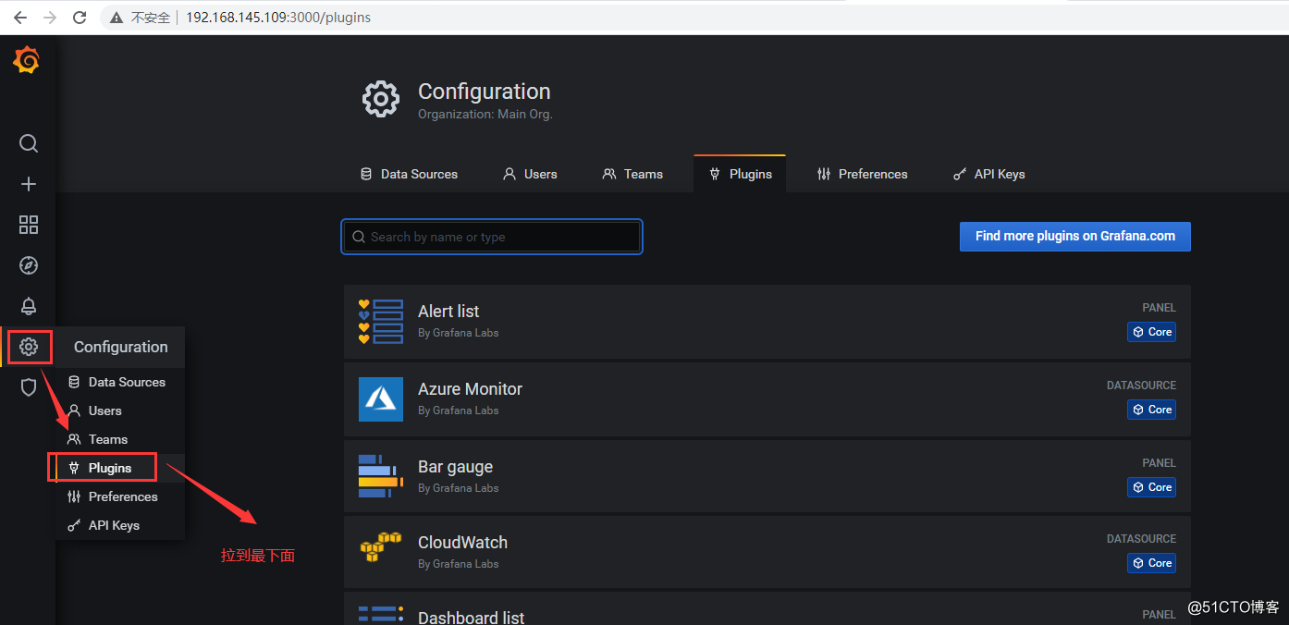The width and height of the screenshot is (1289, 625).
Task: Choose Teams in Configuration flyout menu
Action: (120, 439)
